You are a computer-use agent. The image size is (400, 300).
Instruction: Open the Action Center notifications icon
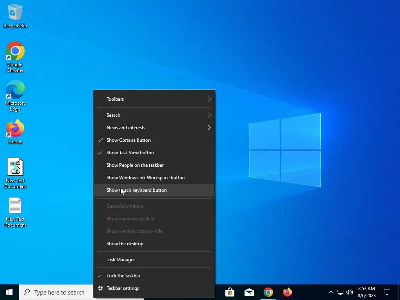387,292
